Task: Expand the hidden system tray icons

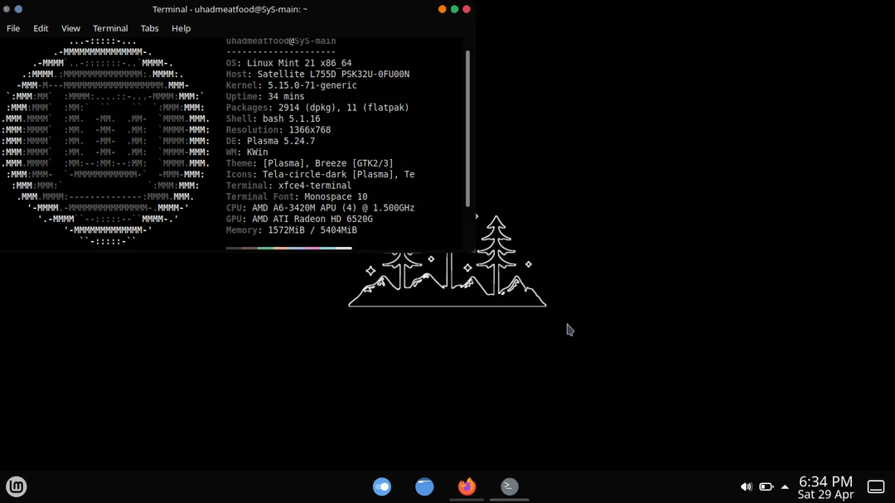Action: [x=784, y=486]
